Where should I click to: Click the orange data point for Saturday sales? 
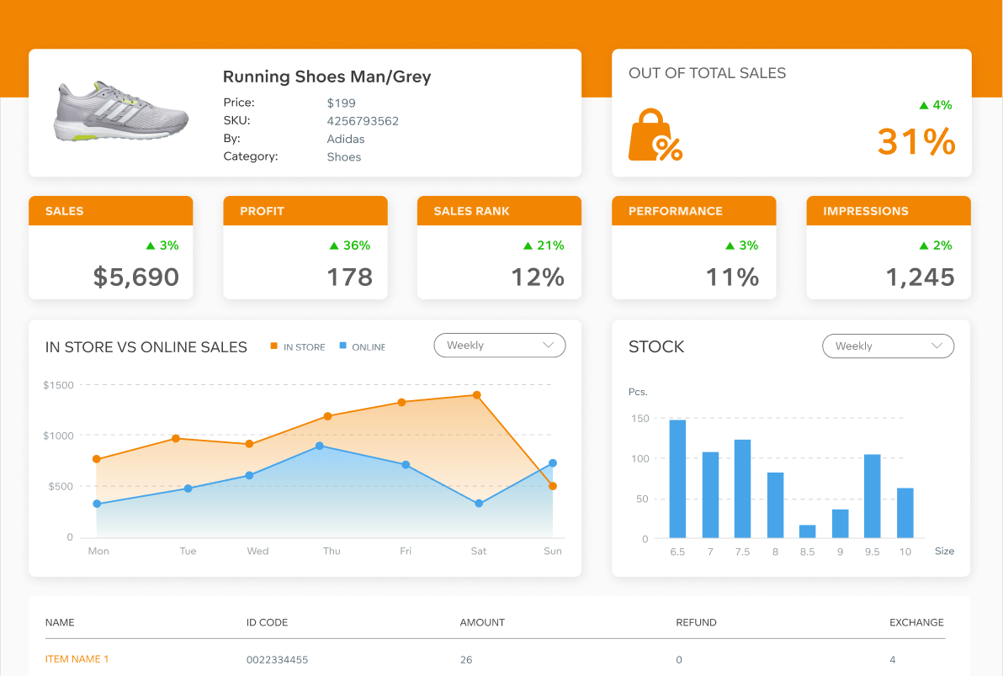tap(478, 393)
